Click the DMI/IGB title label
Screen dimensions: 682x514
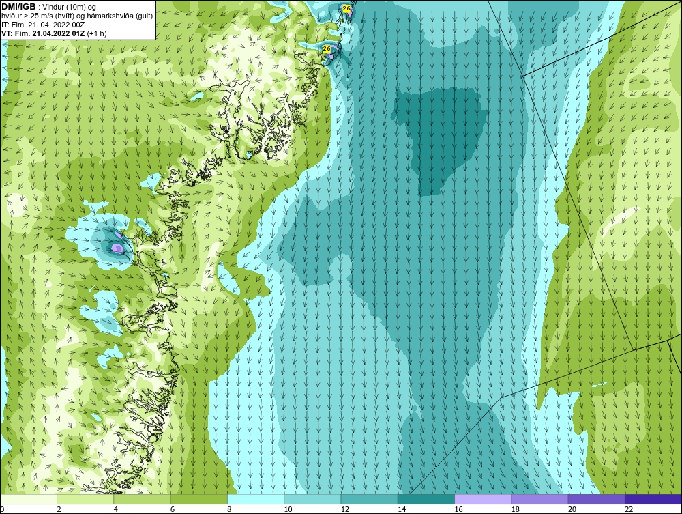tap(18, 7)
